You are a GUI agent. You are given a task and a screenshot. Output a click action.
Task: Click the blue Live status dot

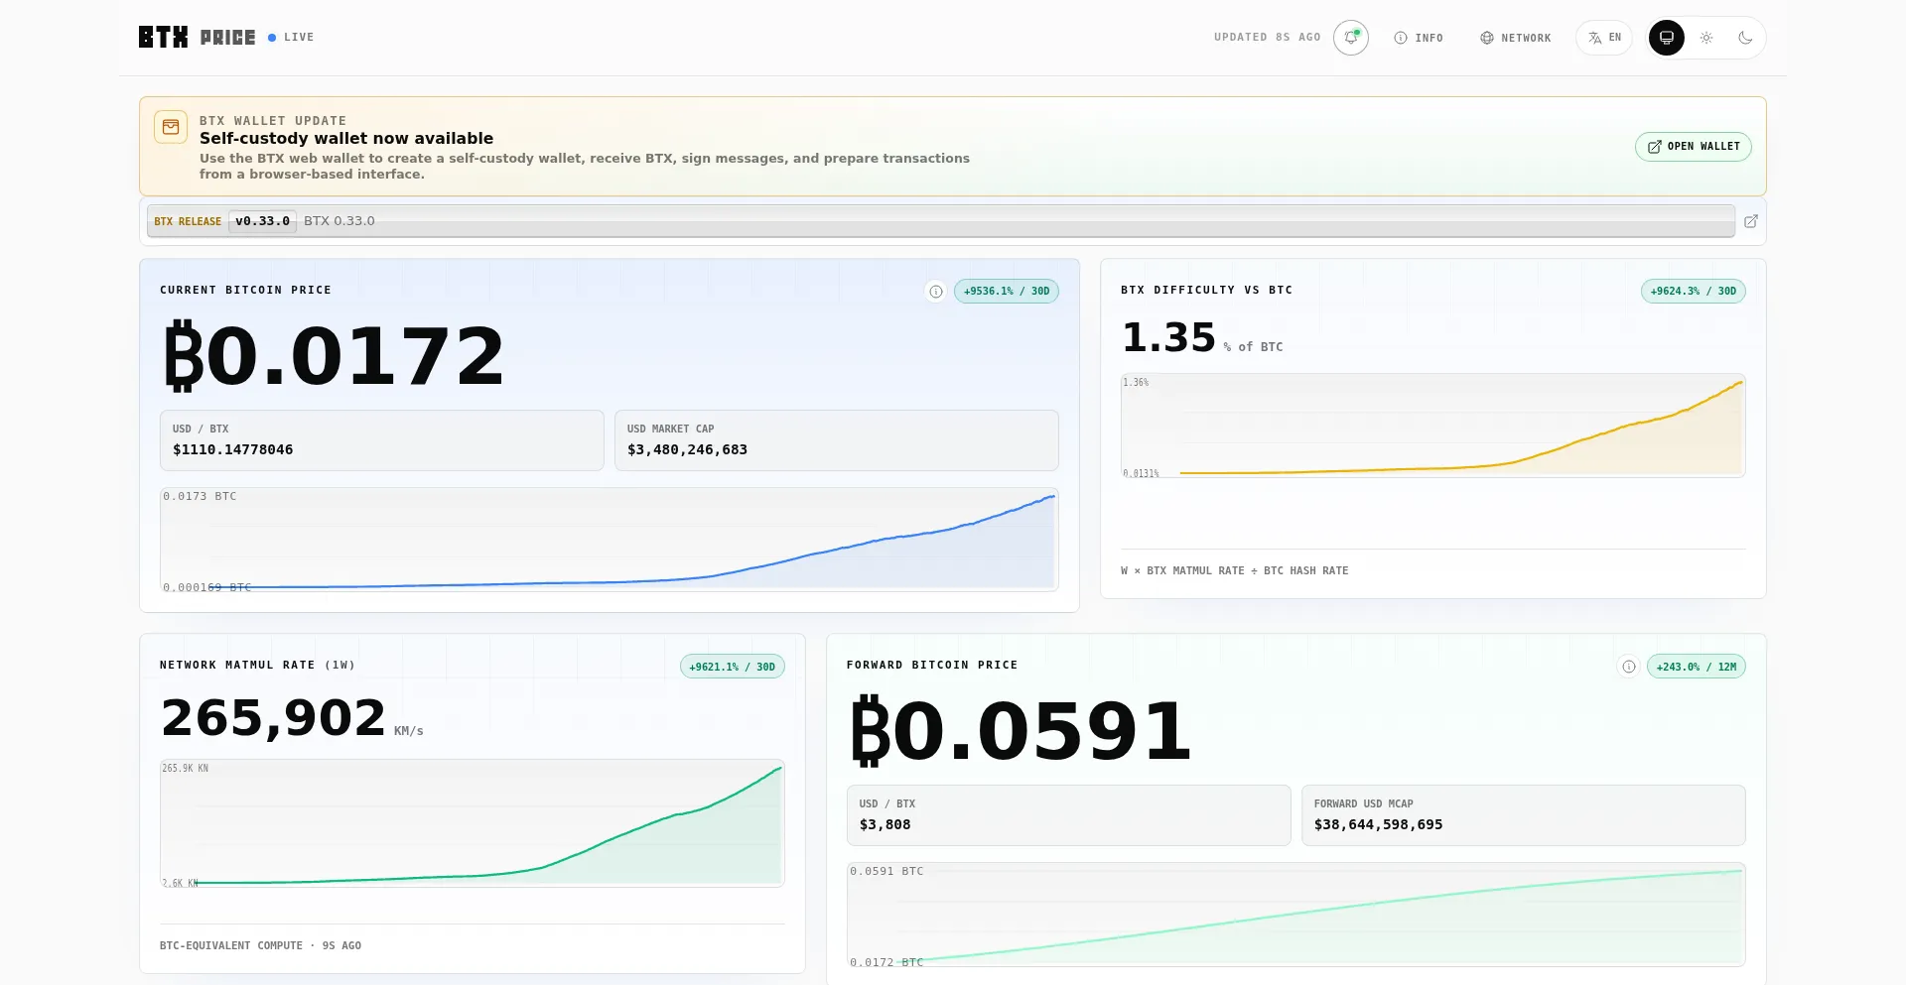(x=272, y=38)
